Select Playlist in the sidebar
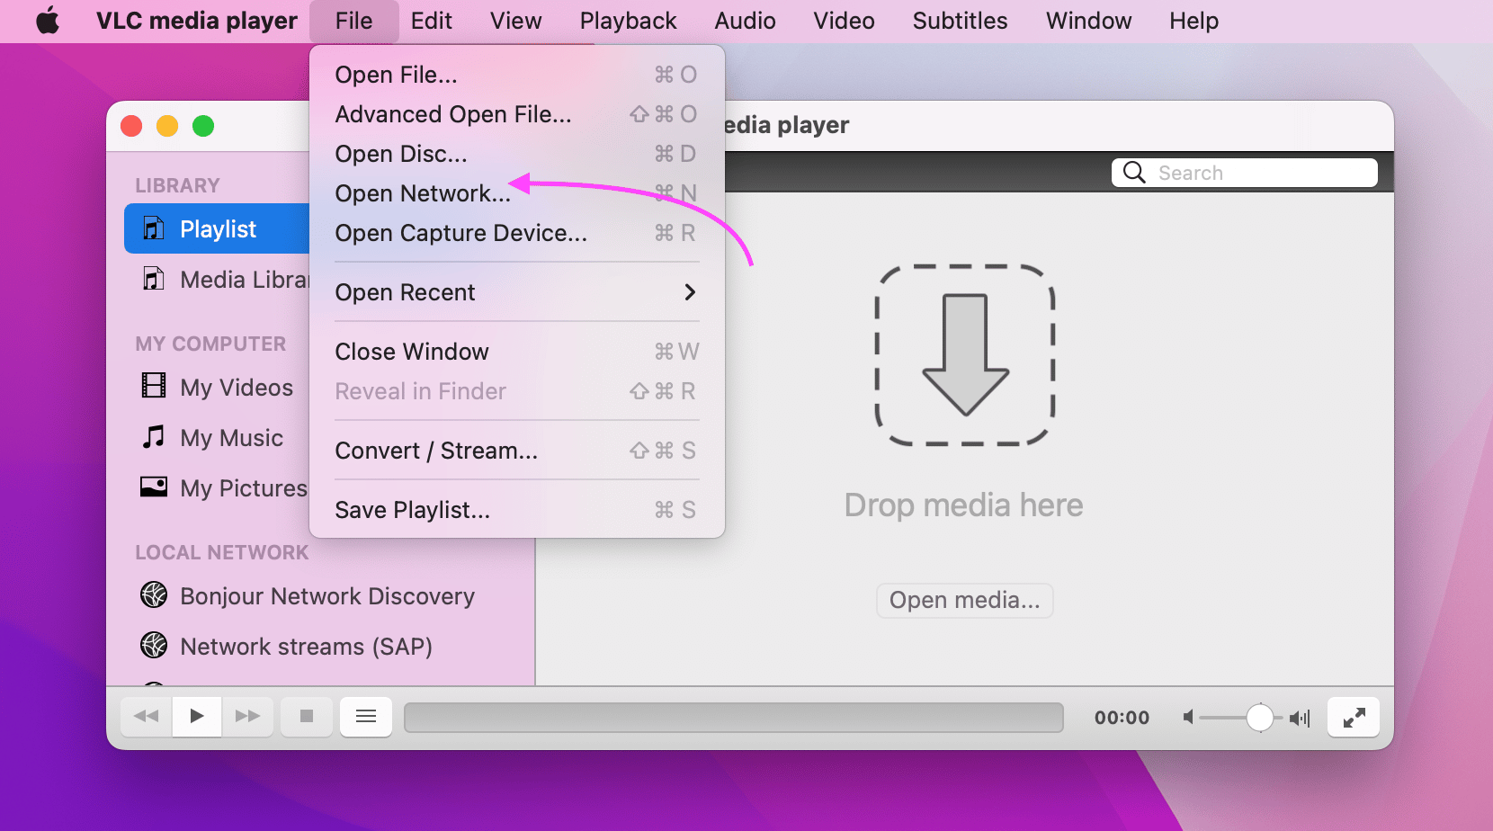Image resolution: width=1493 pixels, height=831 pixels. coord(217,228)
